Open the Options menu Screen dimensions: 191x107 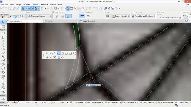[x=35, y=4]
